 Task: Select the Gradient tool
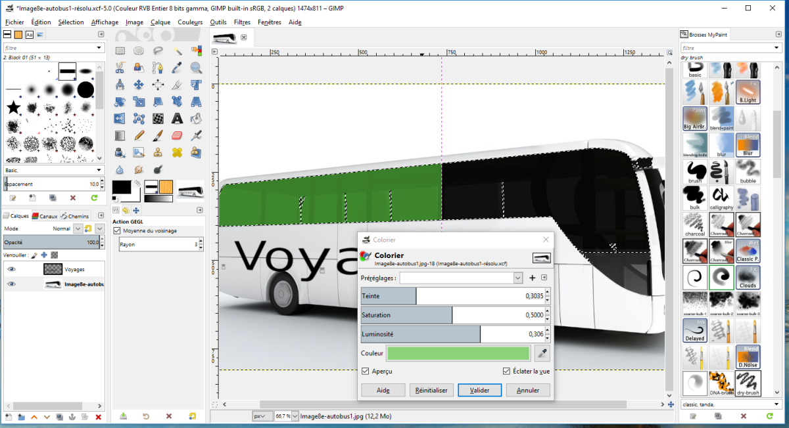pyautogui.click(x=120, y=136)
